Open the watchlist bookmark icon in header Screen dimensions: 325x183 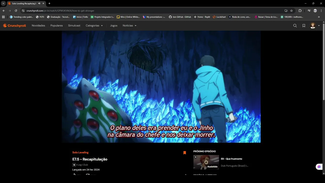click(x=304, y=26)
